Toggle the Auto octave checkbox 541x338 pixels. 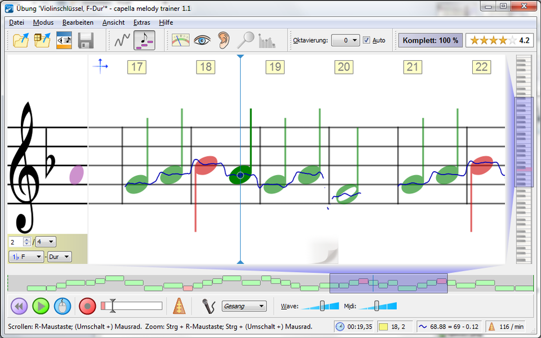click(x=367, y=41)
